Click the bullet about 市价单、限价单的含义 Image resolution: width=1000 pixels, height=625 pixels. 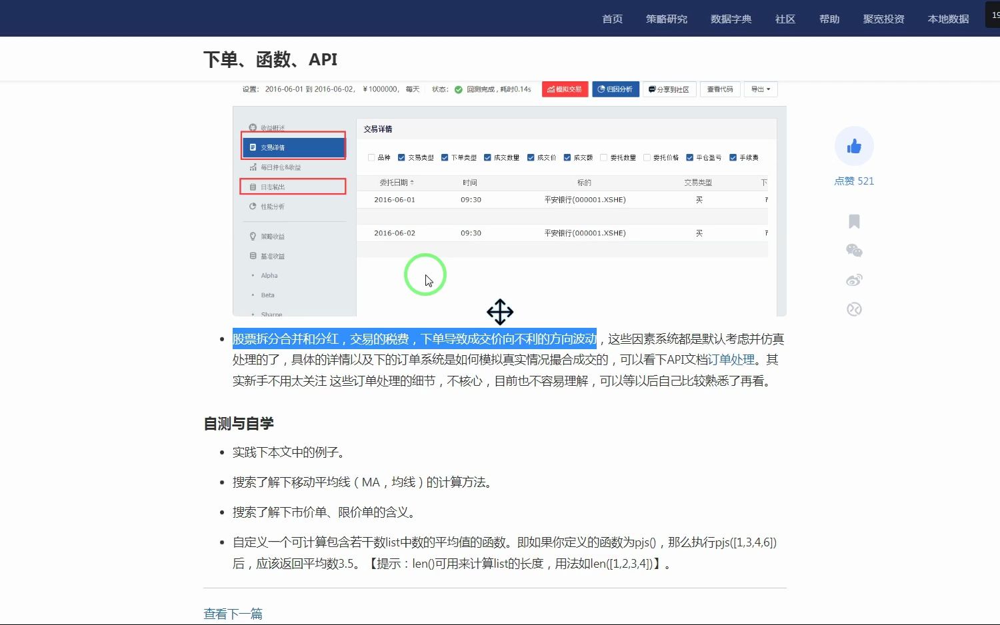326,512
